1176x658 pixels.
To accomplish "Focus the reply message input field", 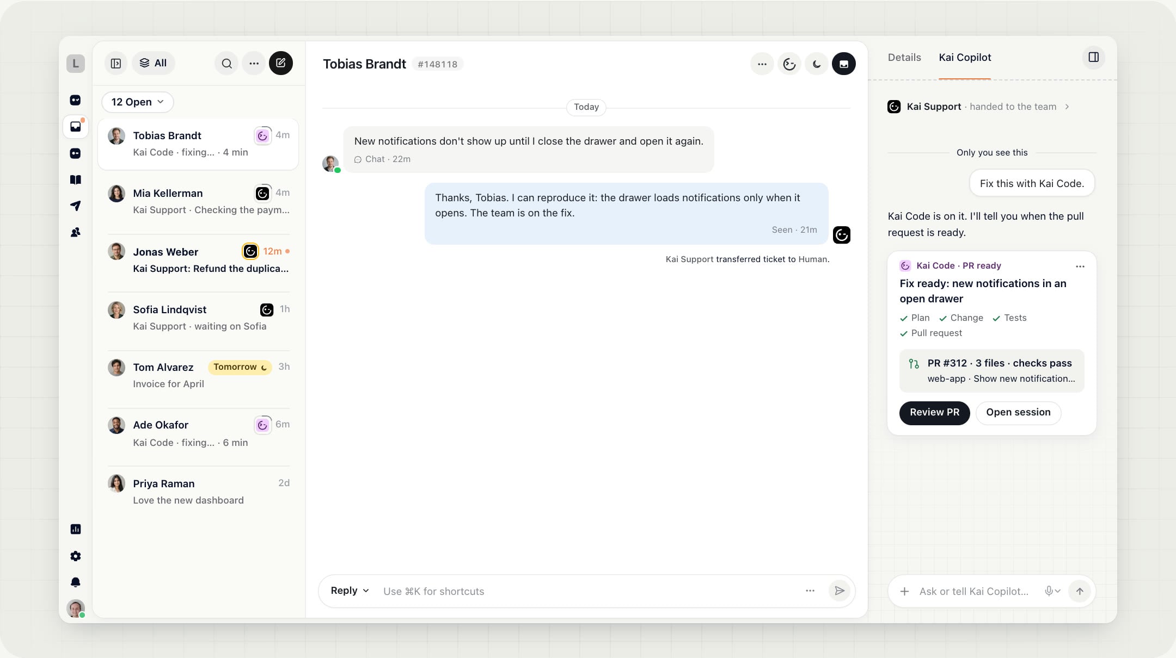I will pyautogui.click(x=588, y=591).
